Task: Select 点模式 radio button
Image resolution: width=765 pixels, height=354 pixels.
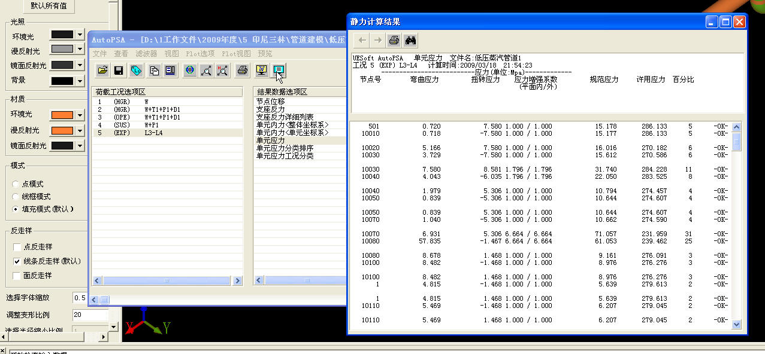Action: [x=16, y=184]
